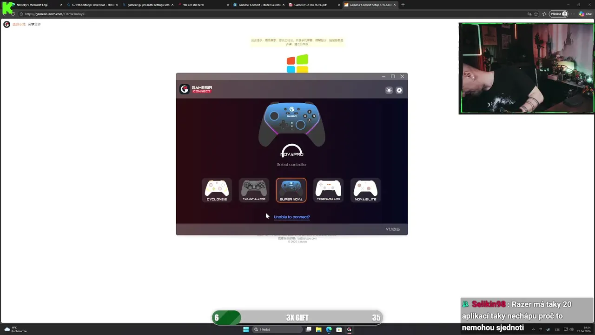Click the browser address bar URL
Viewport: 595px width, 335px height.
tap(54, 14)
